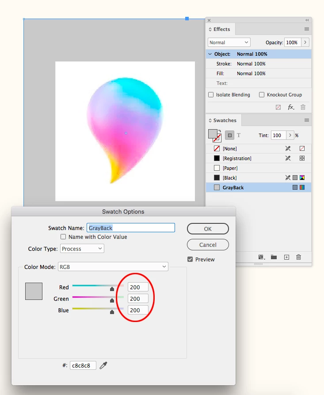
Task: Open the Opacity slider arrow
Action: point(305,42)
